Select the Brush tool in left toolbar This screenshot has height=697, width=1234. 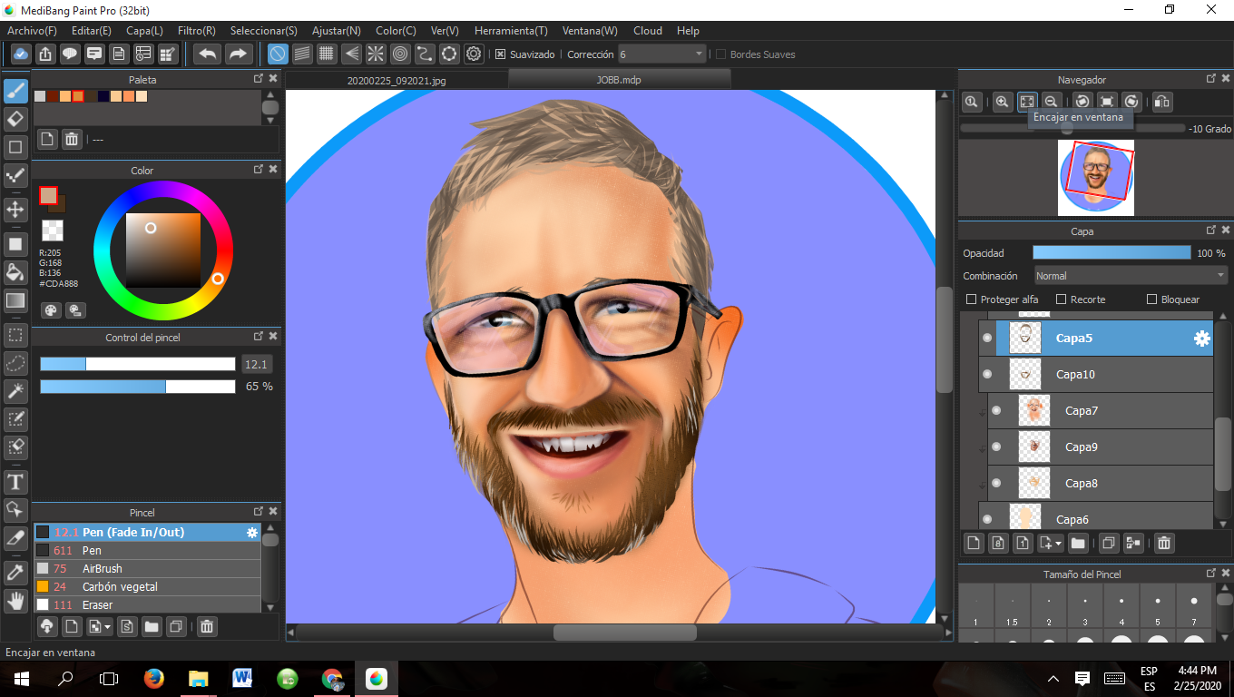[x=15, y=90]
